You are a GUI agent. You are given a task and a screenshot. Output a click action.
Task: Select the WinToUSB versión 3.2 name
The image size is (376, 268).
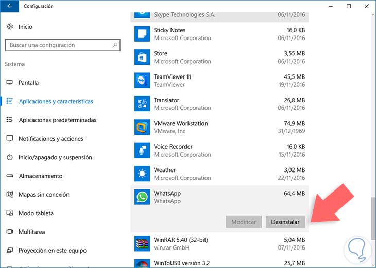(x=181, y=263)
